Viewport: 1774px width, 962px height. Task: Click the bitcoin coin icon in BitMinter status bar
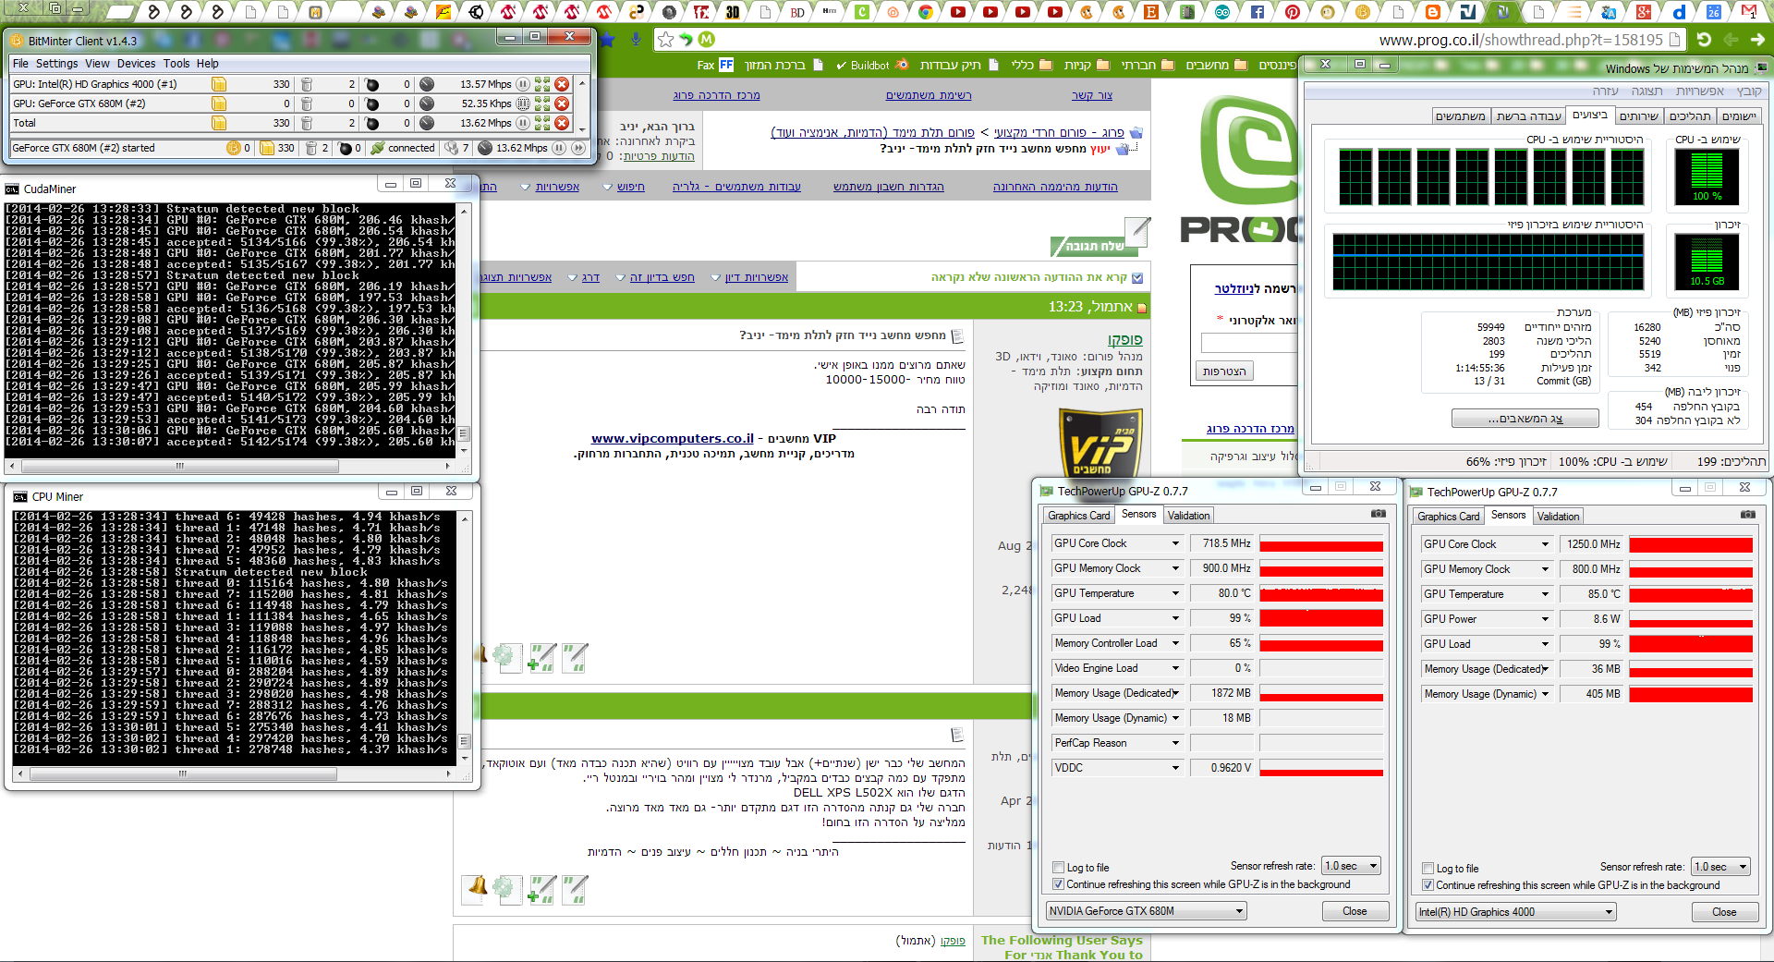pyautogui.click(x=234, y=148)
